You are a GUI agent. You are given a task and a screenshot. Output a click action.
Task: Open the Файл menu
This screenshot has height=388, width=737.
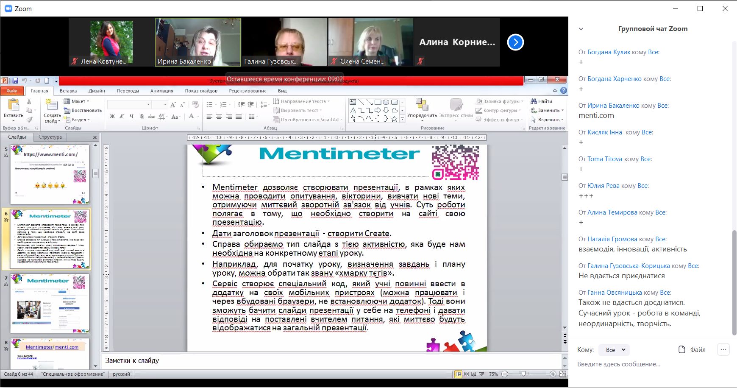(x=12, y=91)
